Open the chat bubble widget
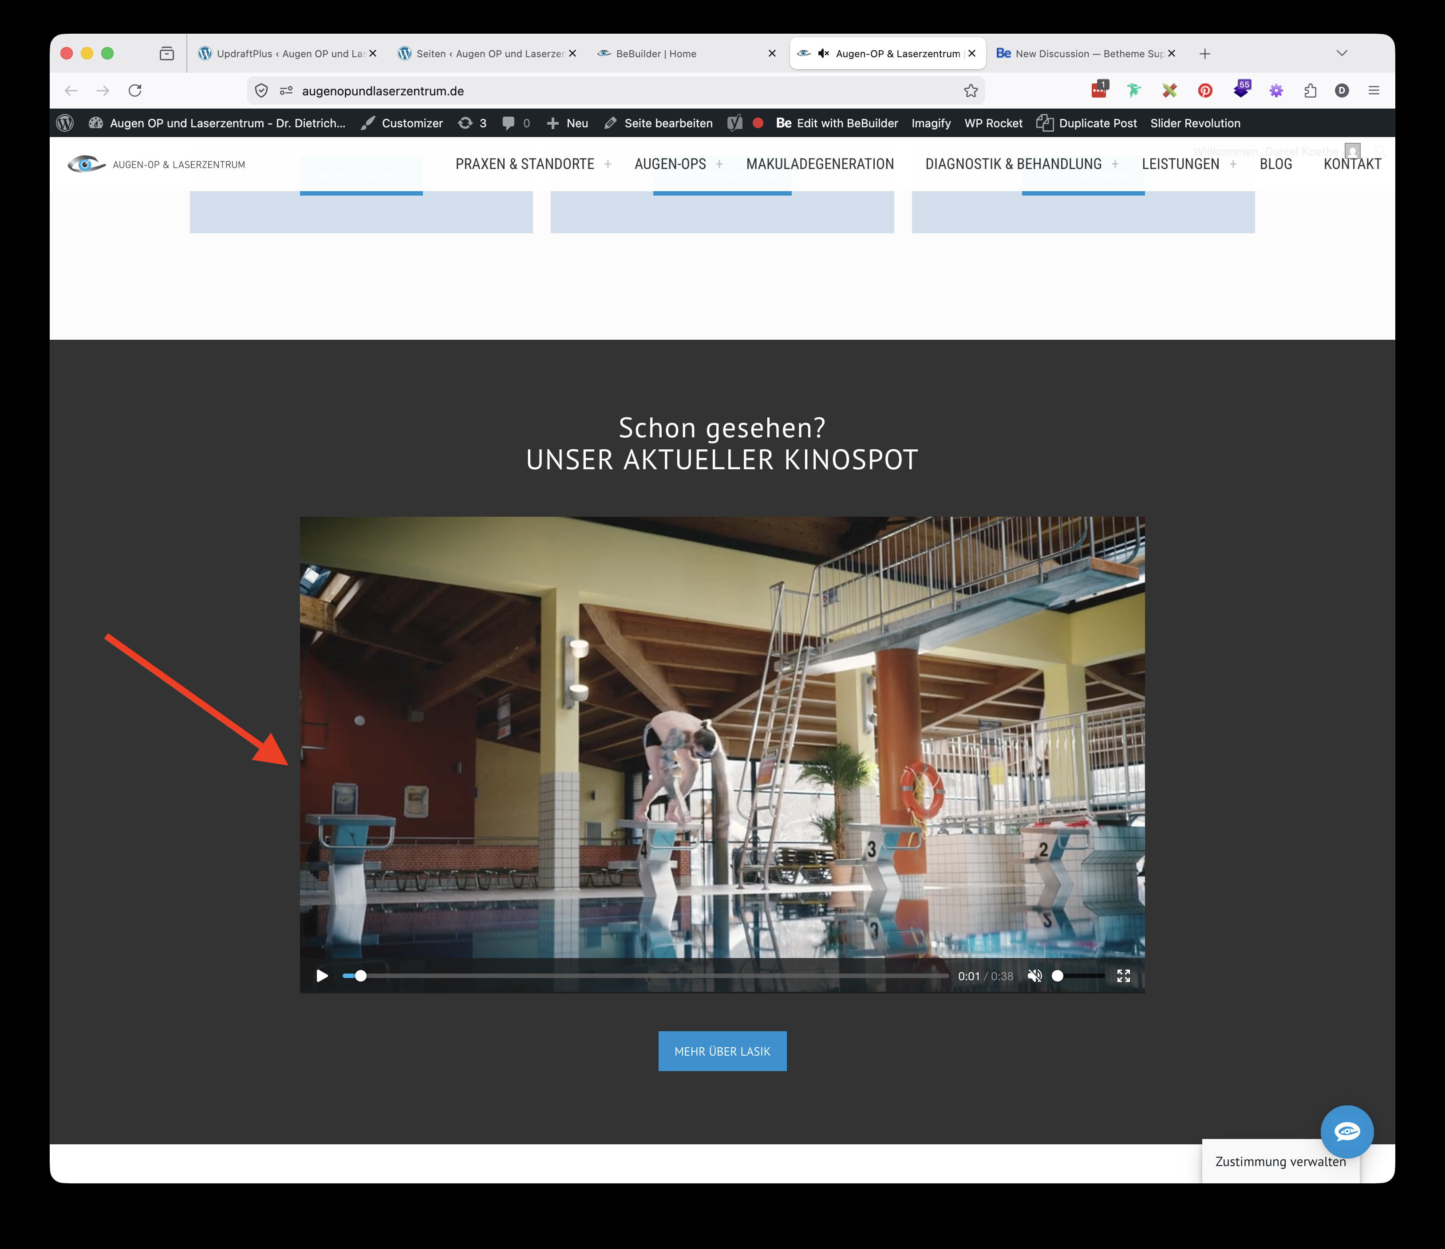Image resolution: width=1445 pixels, height=1249 pixels. [1346, 1131]
